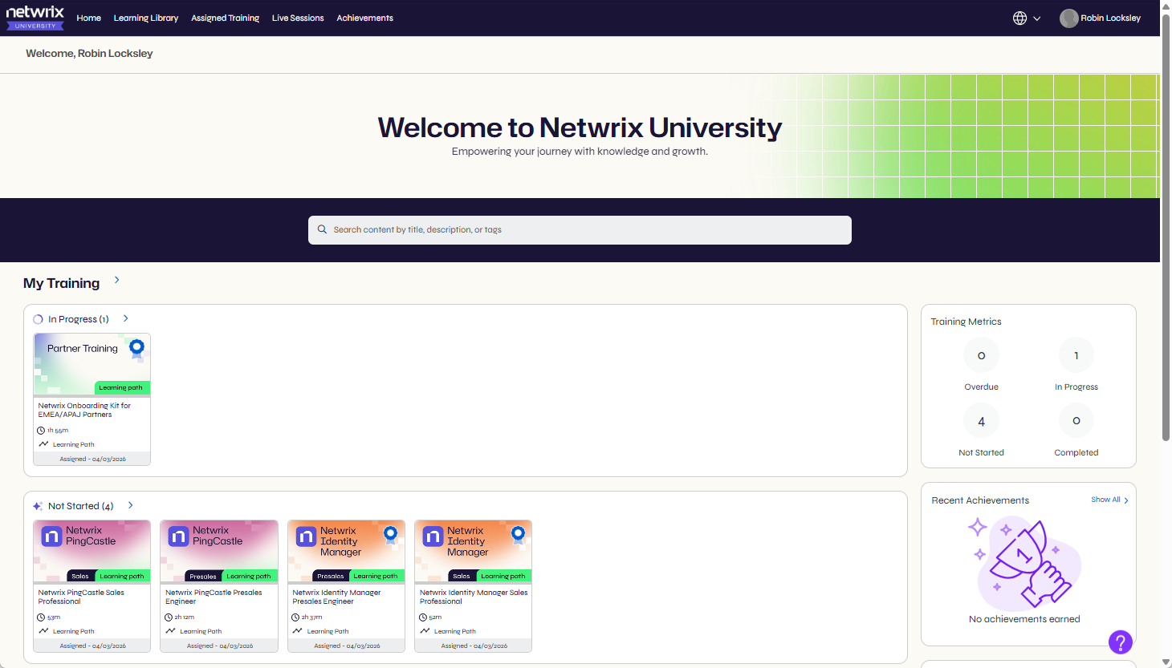Click the trophy achievements illustration

pyautogui.click(x=1025, y=563)
